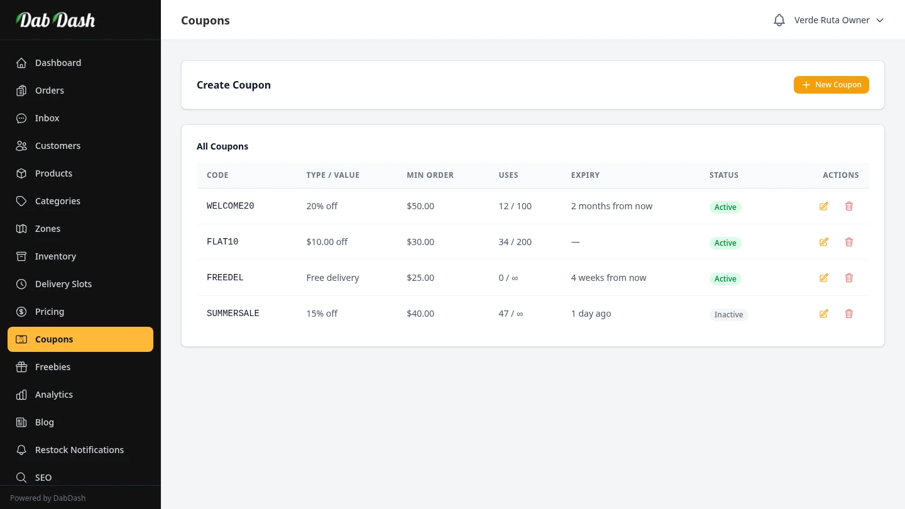Screen dimensions: 905x509
Task: Click the Inactive status badge for SUMMERSALE
Action: tap(728, 314)
